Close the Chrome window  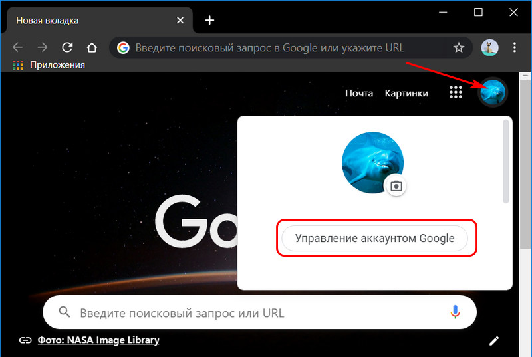coord(513,12)
